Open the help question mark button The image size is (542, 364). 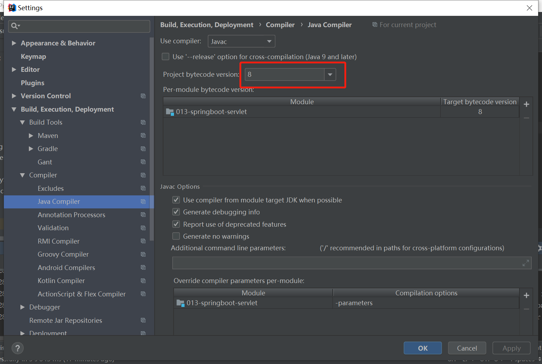click(x=18, y=348)
